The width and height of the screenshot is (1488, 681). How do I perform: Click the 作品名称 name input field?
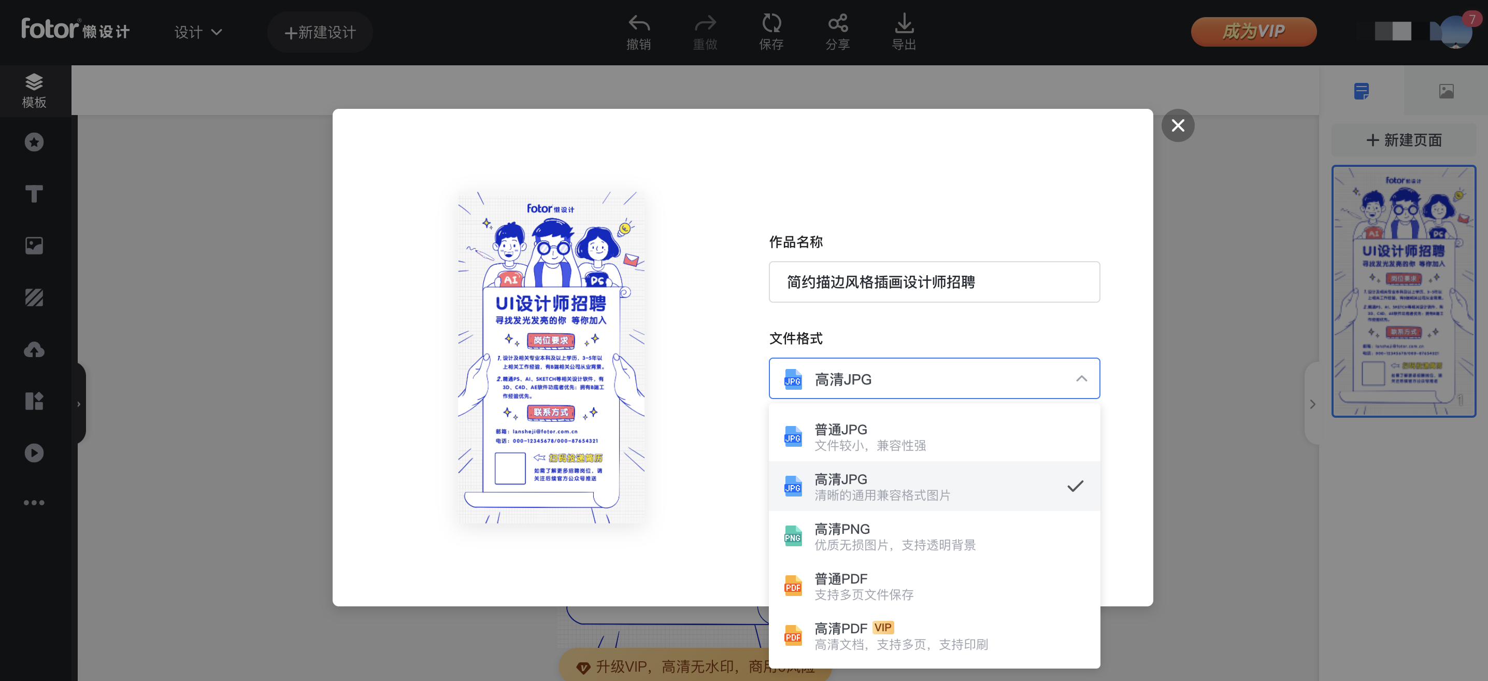tap(934, 282)
